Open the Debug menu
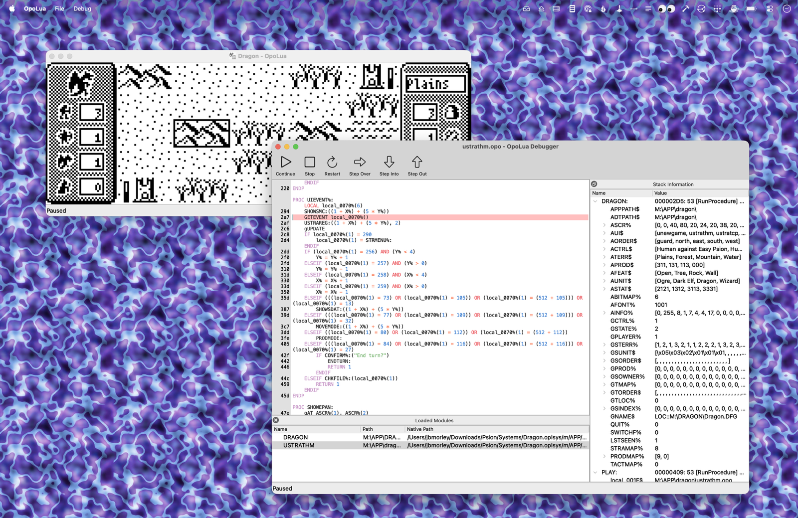 (x=82, y=8)
